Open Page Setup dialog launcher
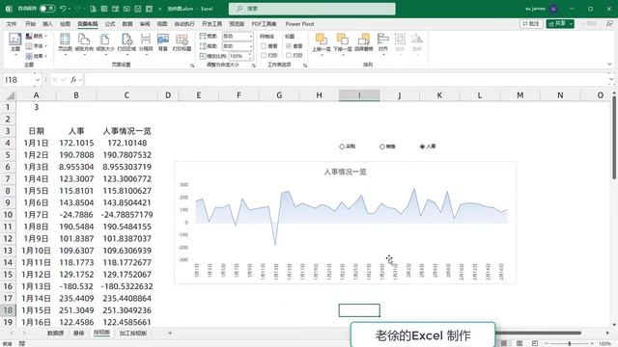618x347 pixels. click(192, 66)
